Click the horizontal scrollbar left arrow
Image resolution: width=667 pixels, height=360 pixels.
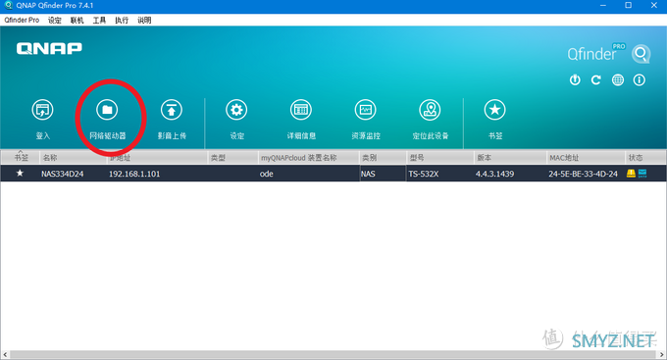click(x=5, y=354)
